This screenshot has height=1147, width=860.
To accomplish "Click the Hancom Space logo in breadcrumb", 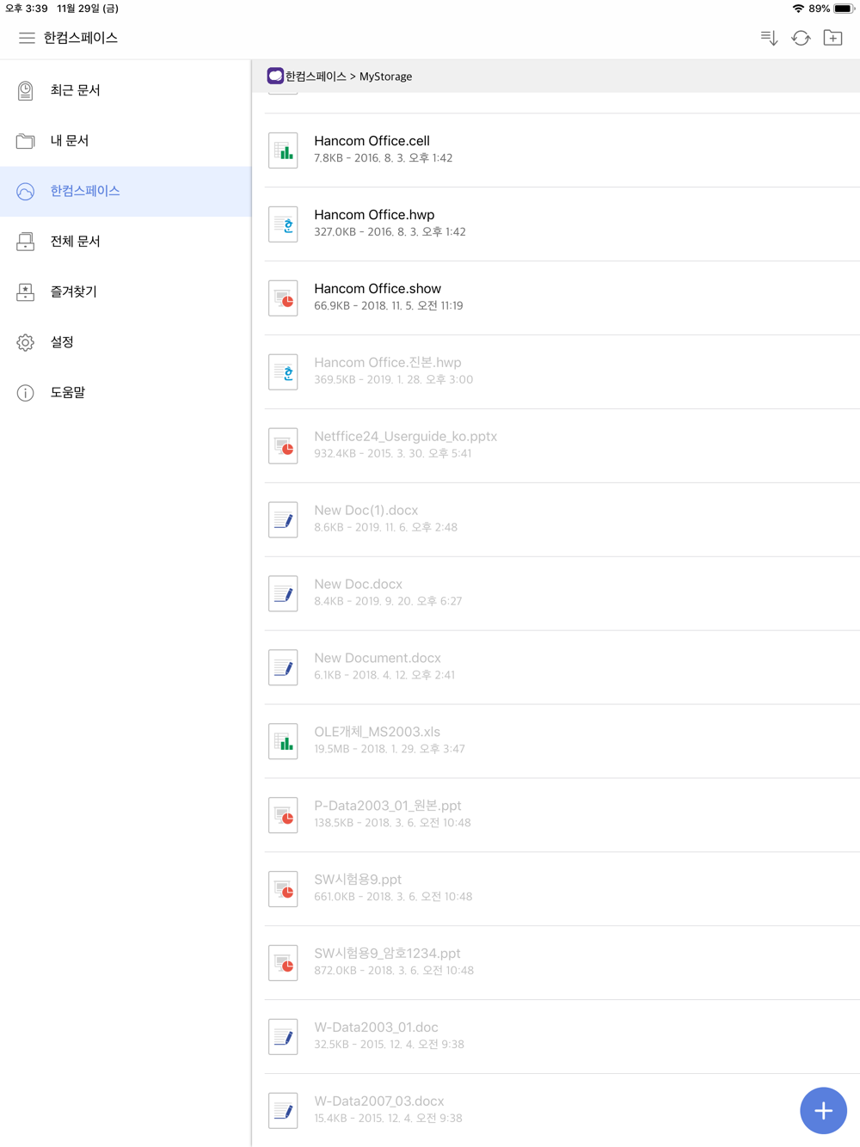I will [275, 76].
